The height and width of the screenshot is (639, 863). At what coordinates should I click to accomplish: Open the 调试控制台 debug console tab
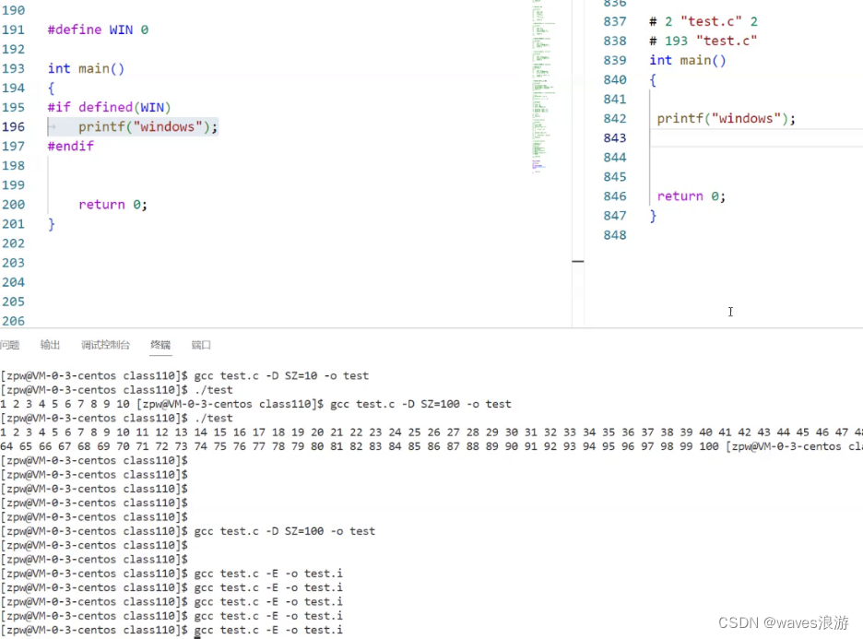105,345
